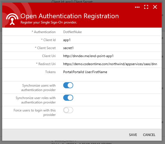Select the DotNetNuke authentication value

pos(72,32)
